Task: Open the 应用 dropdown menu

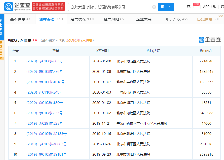Action: [x=192, y=7]
